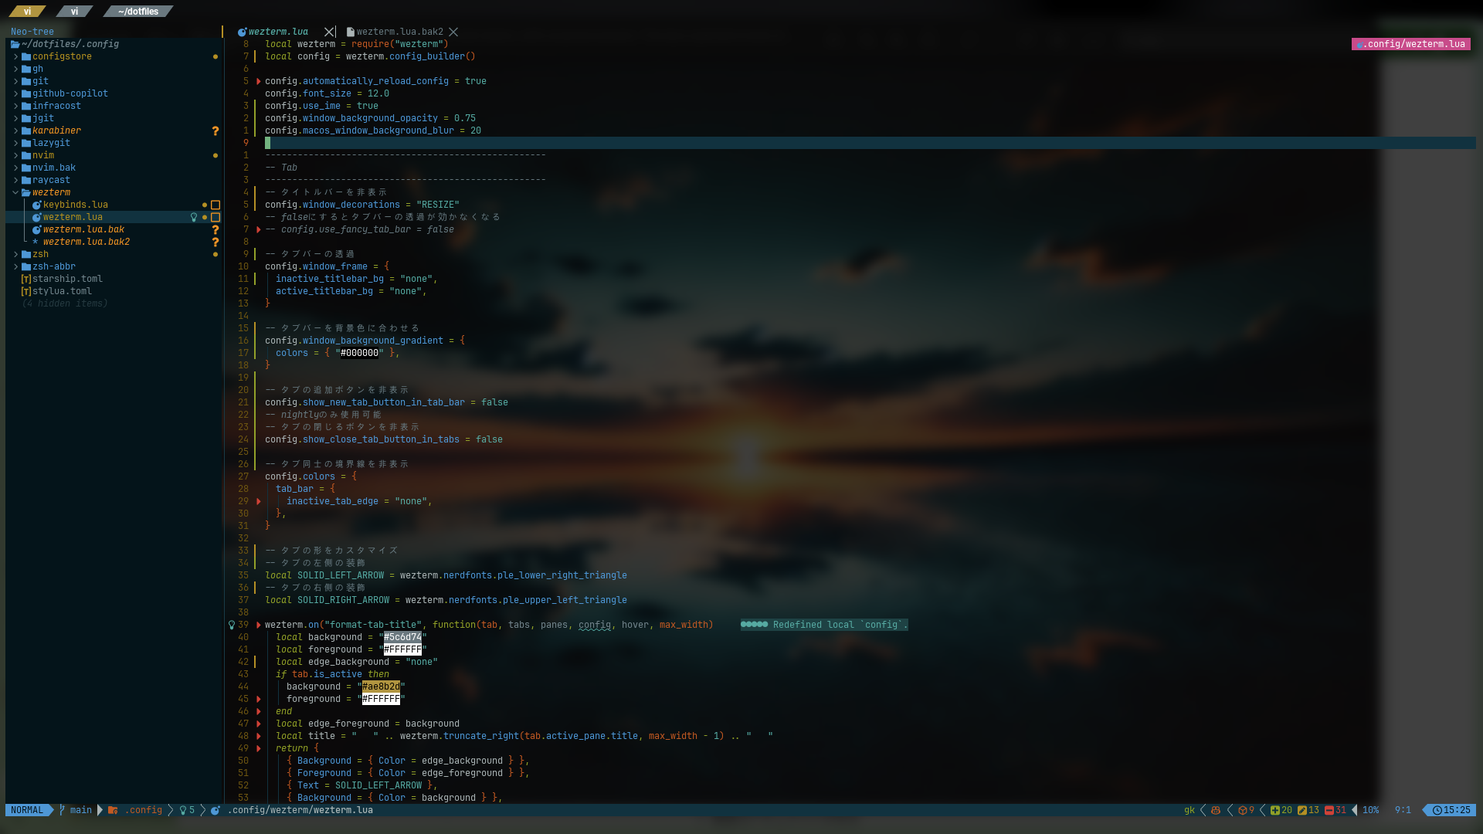
Task: Click the #000000 color swatch
Action: (359, 353)
